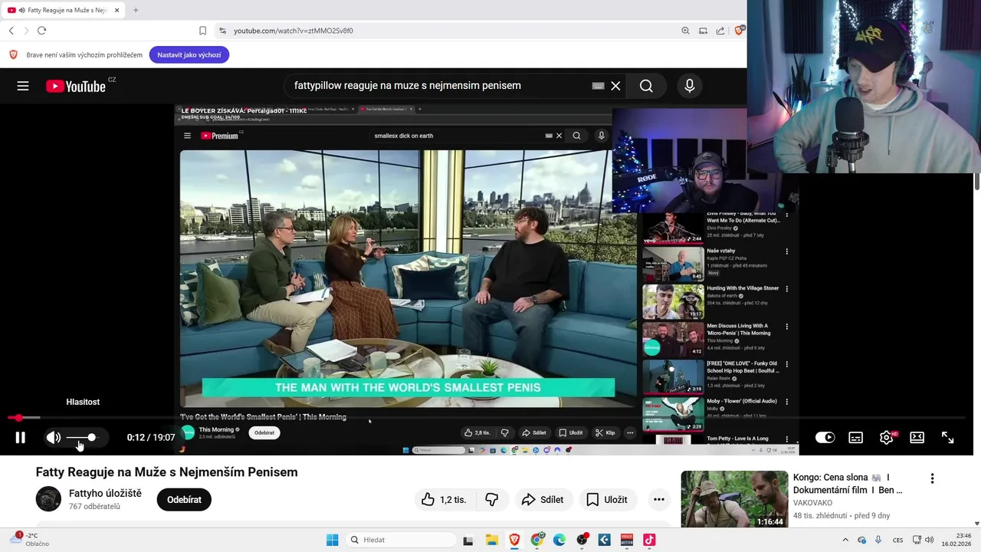The width and height of the screenshot is (981, 552).
Task: Open the cast/media icon in address bar
Action: (703, 31)
